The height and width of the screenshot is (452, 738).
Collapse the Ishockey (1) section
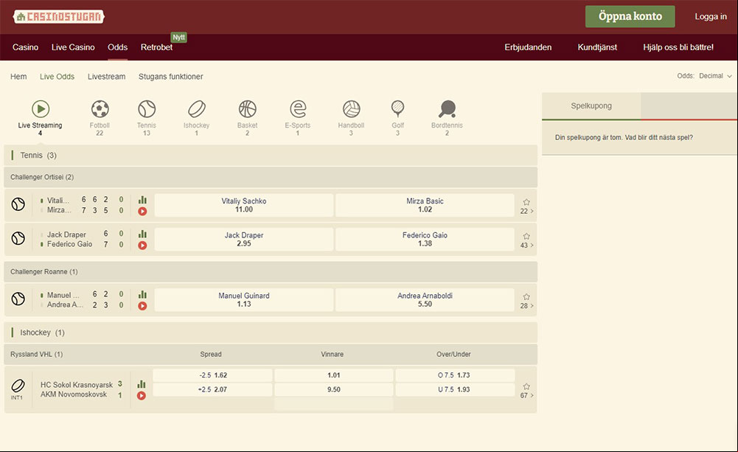click(x=271, y=333)
